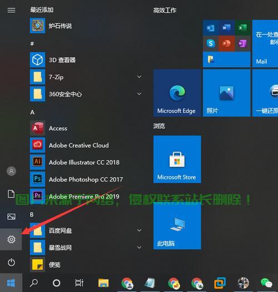Open the 照片 Photos tile
This screenshot has height=292, width=278.
click(226, 93)
